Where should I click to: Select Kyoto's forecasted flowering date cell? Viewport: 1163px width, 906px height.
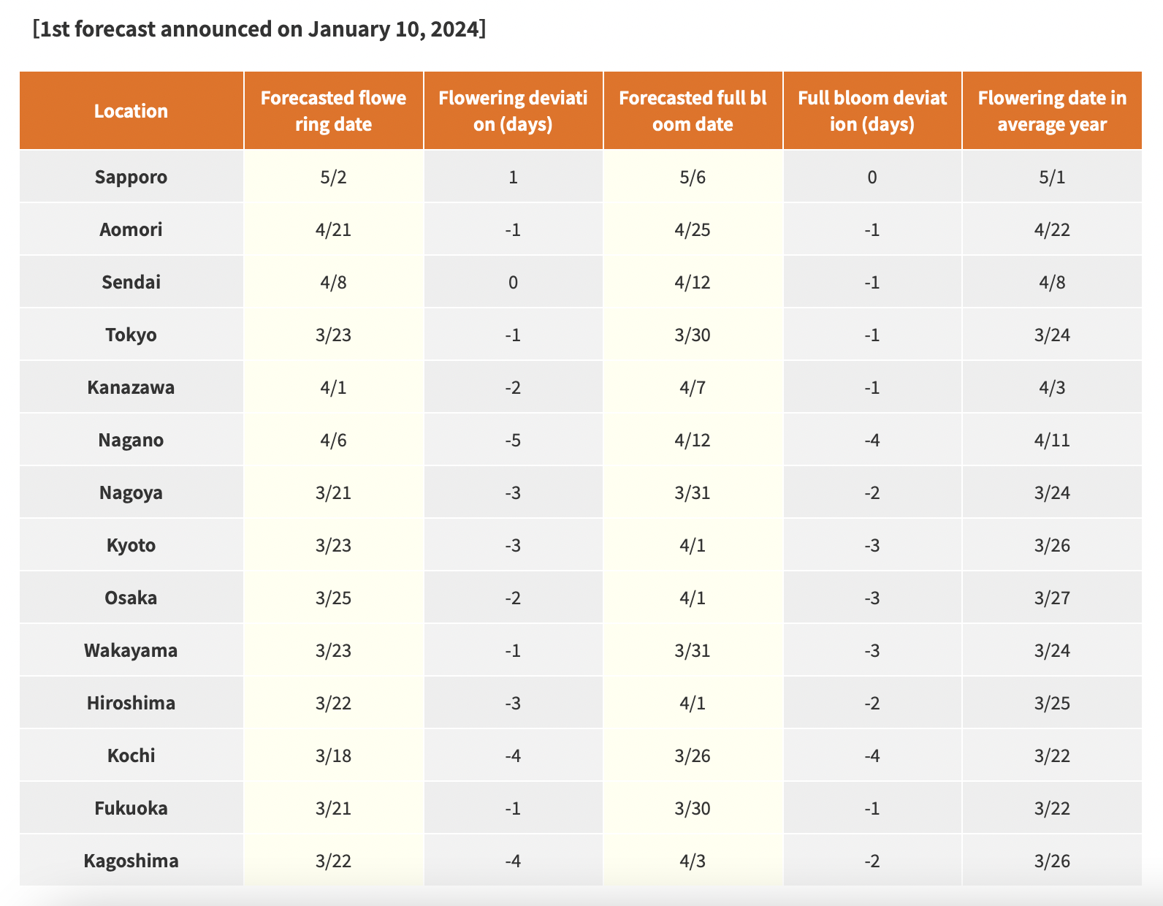[333, 545]
